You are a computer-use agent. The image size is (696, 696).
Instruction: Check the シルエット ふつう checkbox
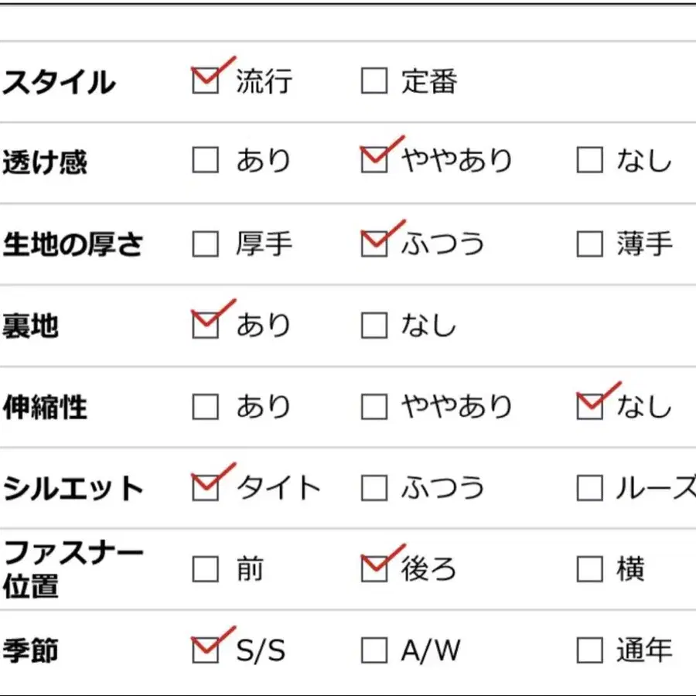pyautogui.click(x=374, y=488)
